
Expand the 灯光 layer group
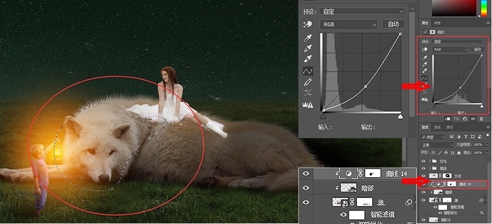tap(430, 161)
